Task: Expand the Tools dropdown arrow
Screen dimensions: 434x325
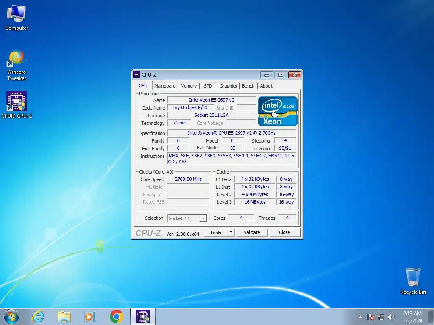Action: 231,233
